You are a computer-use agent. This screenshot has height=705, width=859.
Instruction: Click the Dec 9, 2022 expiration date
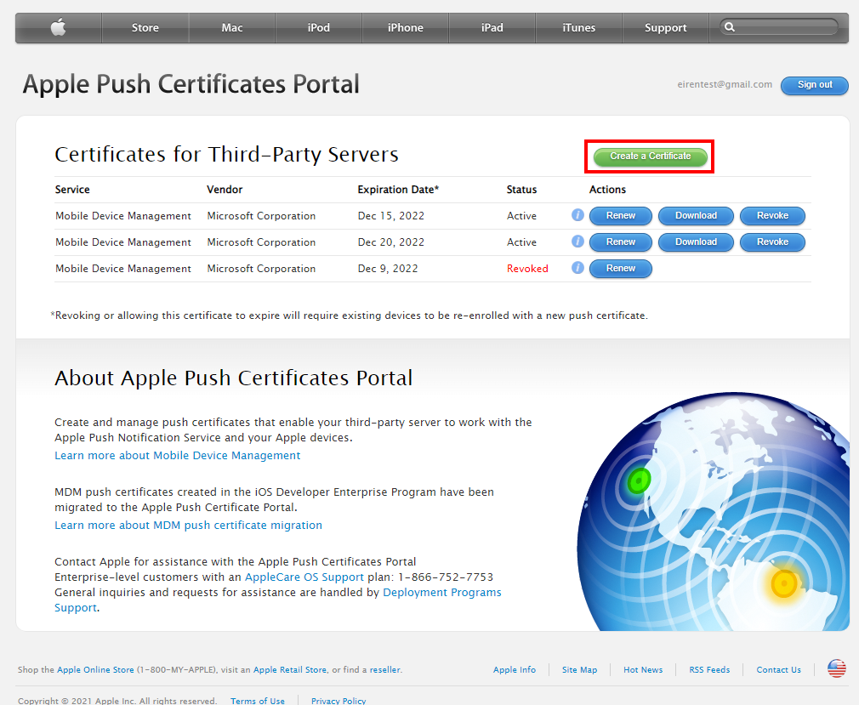coord(388,269)
